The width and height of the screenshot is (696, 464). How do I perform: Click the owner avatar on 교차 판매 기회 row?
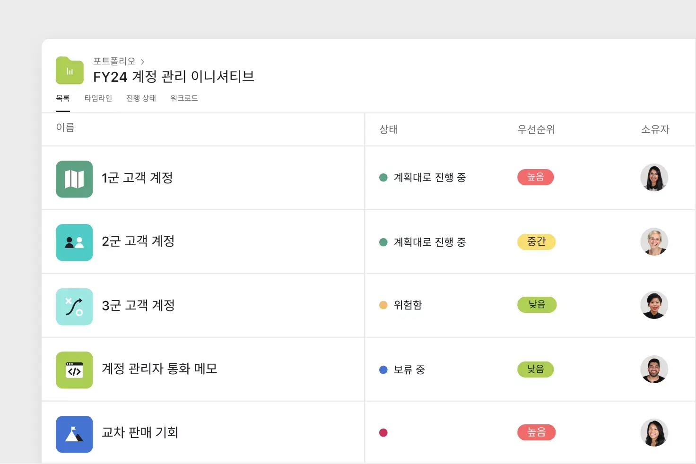point(654,432)
